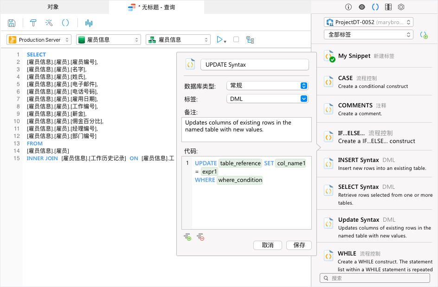Click the FROM keyword on line 13

(x=35, y=143)
